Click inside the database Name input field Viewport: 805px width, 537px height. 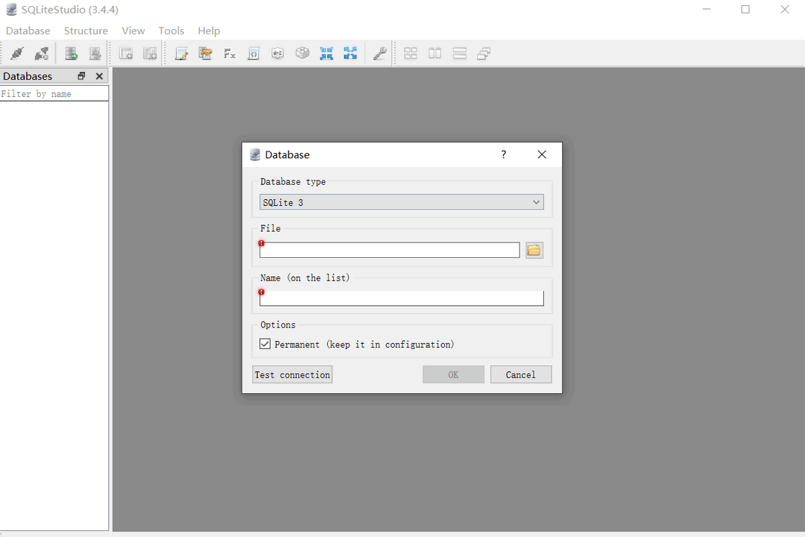pos(401,298)
